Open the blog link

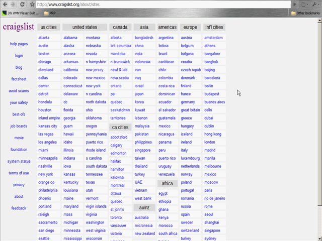pos(19,67)
